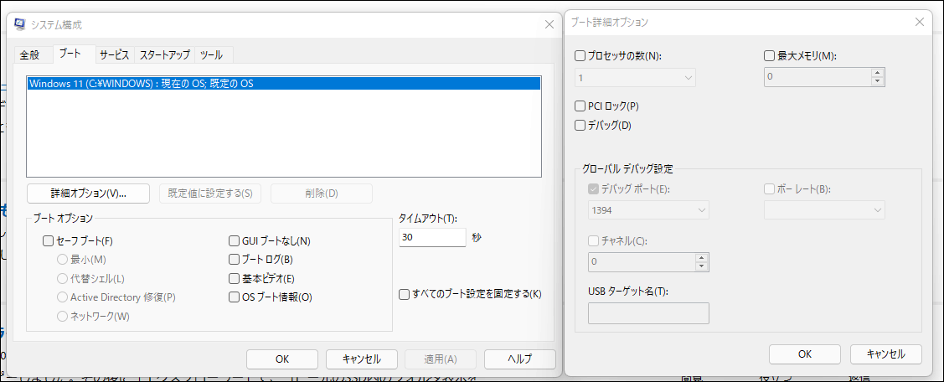Increase チャネル with up spinner arrow
Screen dimensions: 944x382
tap(701, 258)
